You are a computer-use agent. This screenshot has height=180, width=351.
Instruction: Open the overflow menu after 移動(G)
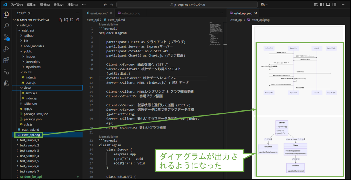(x=84, y=5)
